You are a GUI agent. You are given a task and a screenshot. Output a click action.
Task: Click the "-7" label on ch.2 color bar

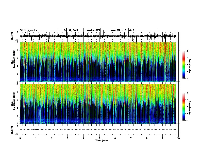tap(187, 121)
